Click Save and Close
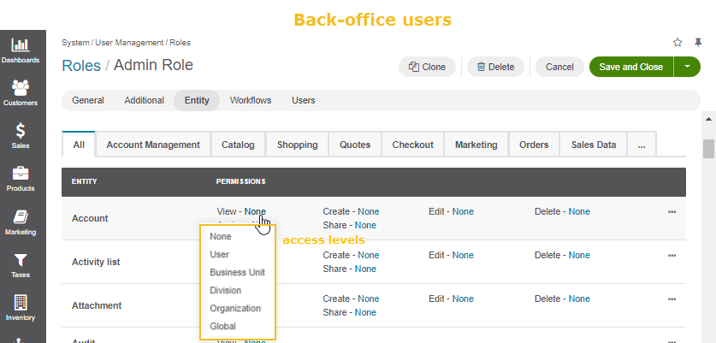Viewport: 716px width, 343px height. [631, 67]
